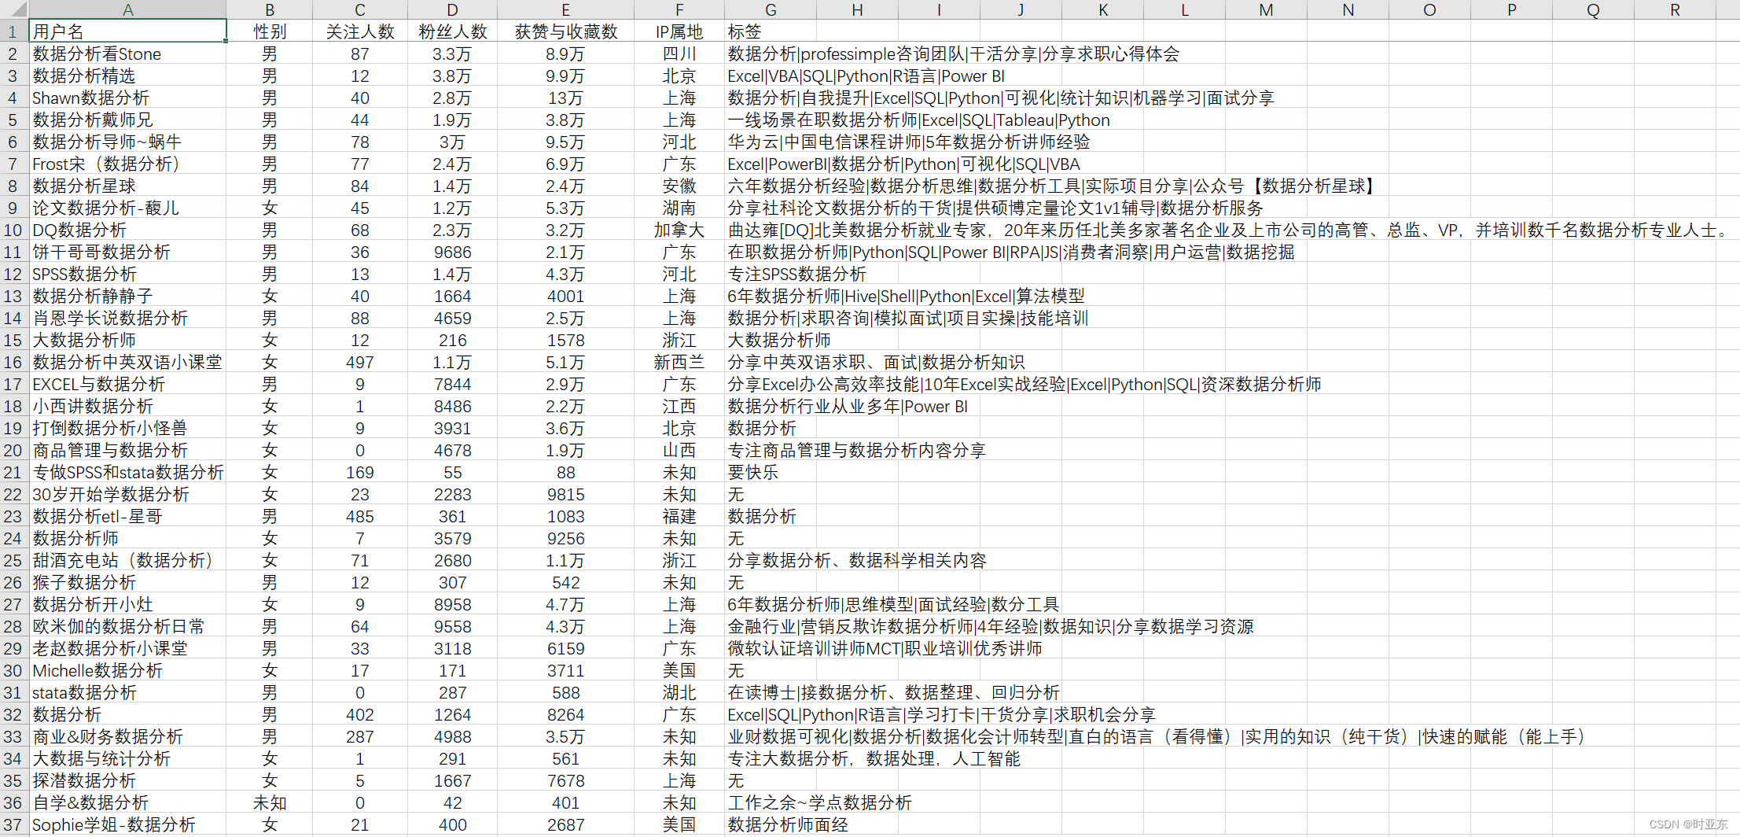1740x837 pixels.
Task: Select cell '论文数据分析-馥儿'
Action: coord(127,208)
